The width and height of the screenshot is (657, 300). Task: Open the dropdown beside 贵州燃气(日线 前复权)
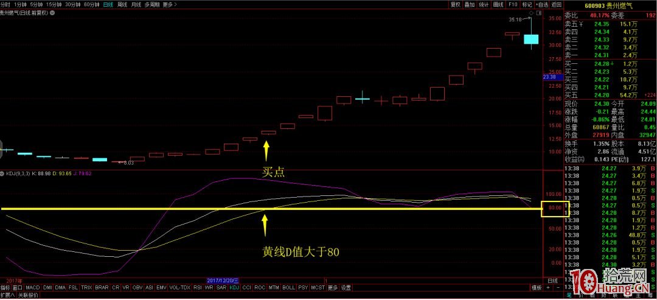51,13
